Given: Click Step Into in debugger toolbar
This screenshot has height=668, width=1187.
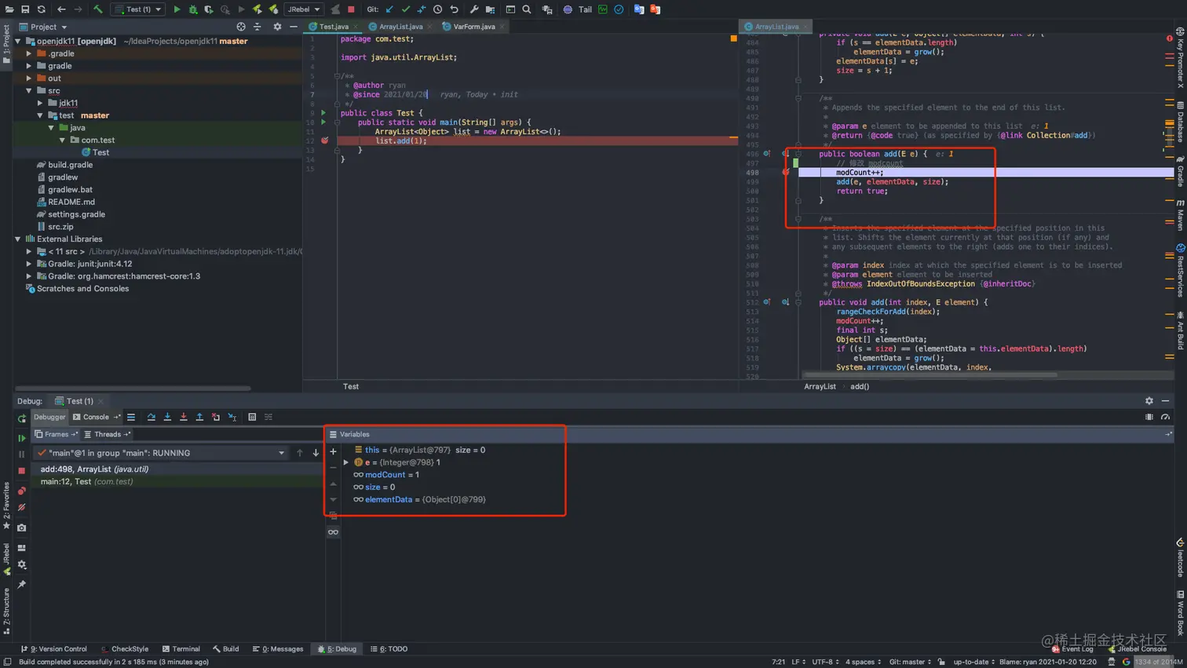Looking at the screenshot, I should click(x=167, y=417).
